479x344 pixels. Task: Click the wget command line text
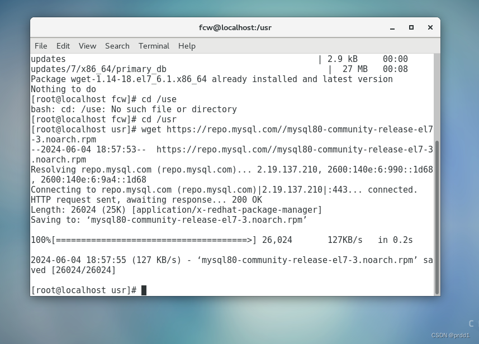coord(232,134)
